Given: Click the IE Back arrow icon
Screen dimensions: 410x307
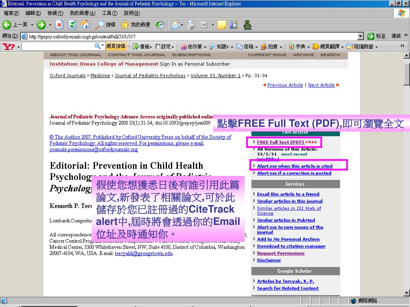Looking at the screenshot, I should tap(7, 25).
